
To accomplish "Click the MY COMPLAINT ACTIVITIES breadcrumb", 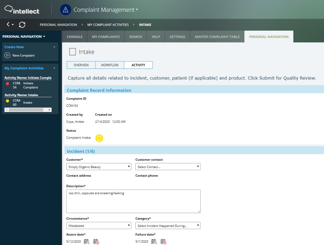I will pos(108,25).
